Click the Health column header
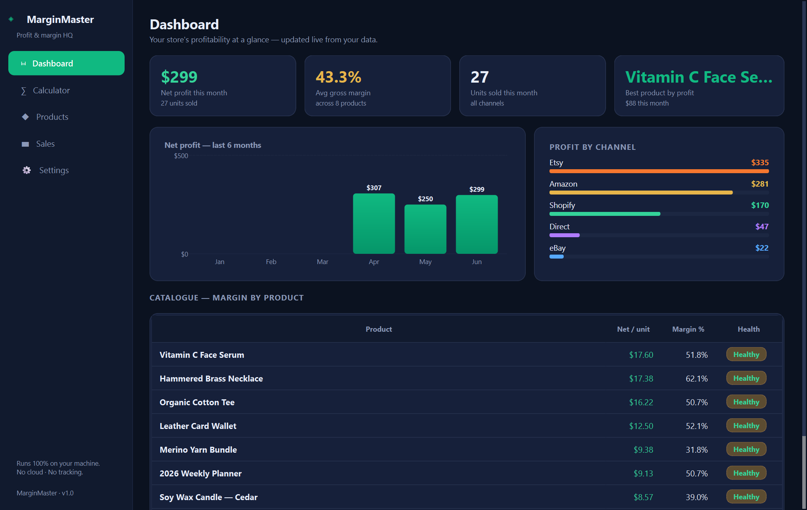This screenshot has width=807, height=510. pos(748,329)
